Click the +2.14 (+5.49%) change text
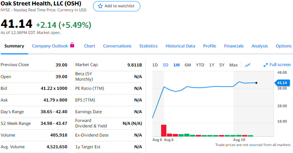 [63, 25]
